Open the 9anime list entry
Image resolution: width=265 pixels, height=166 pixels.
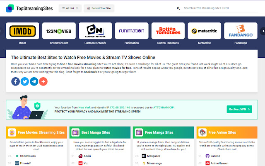coord(215,156)
